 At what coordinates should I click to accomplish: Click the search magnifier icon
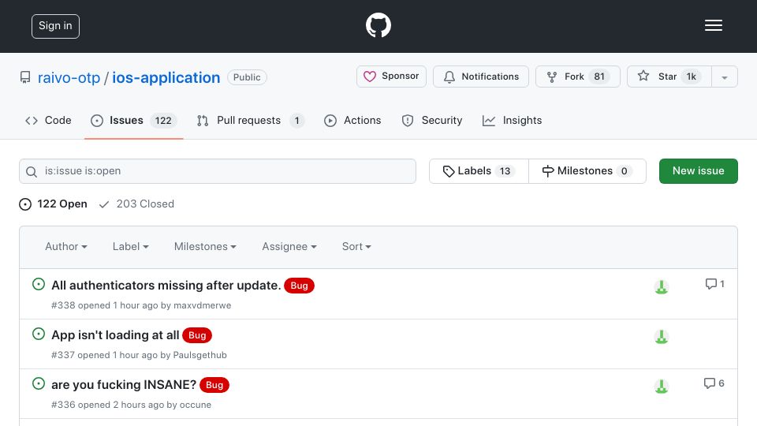(32, 171)
